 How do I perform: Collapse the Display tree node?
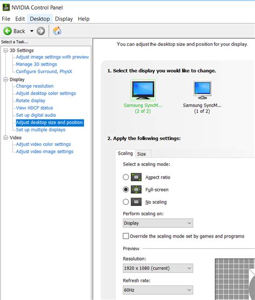coord(6,80)
